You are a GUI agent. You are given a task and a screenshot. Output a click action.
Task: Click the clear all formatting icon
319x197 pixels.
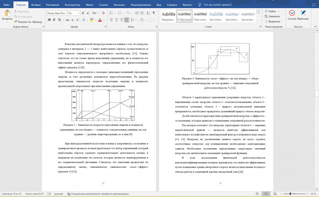tap(103, 13)
